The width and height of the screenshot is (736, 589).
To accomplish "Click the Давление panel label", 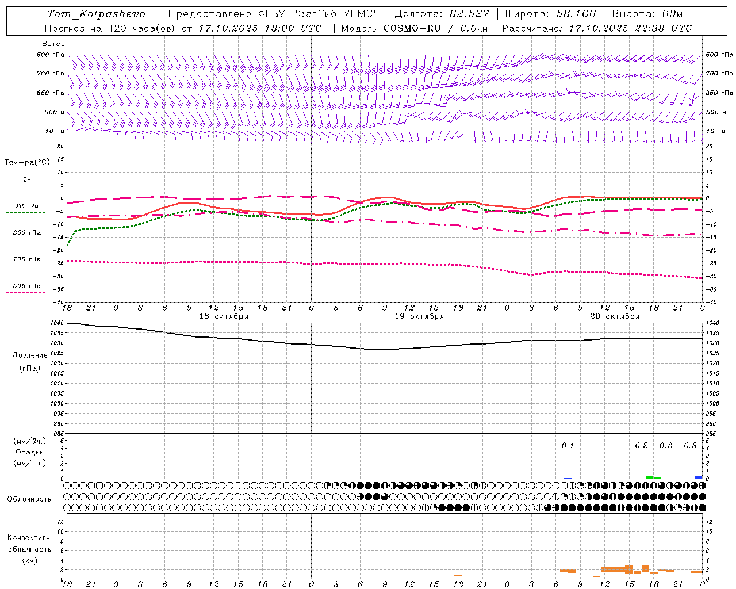I will pos(30,355).
